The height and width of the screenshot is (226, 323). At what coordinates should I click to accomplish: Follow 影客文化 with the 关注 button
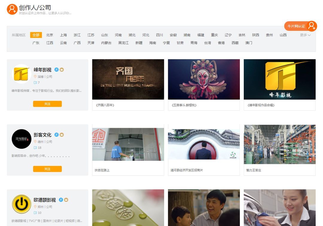[47, 169]
